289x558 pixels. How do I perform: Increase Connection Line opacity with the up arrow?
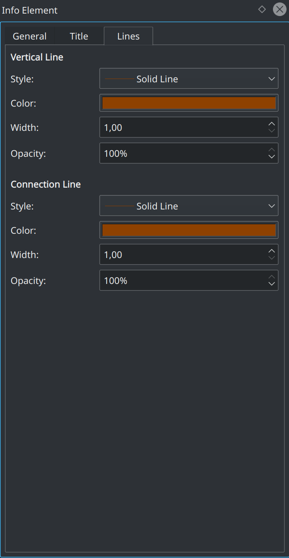click(272, 277)
